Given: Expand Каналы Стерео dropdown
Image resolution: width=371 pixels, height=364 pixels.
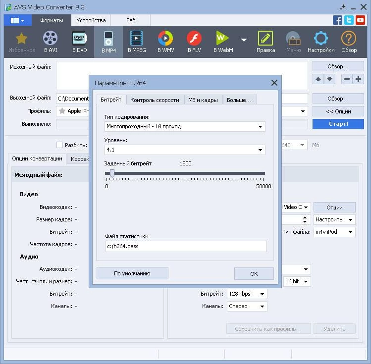Looking at the screenshot, I should (262, 306).
